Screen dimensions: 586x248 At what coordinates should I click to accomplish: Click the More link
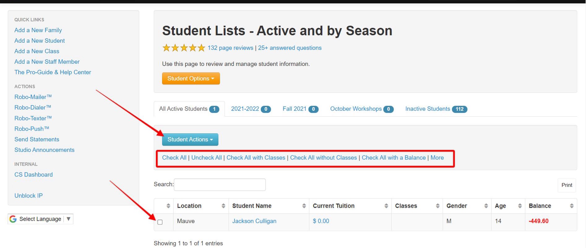(x=437, y=158)
